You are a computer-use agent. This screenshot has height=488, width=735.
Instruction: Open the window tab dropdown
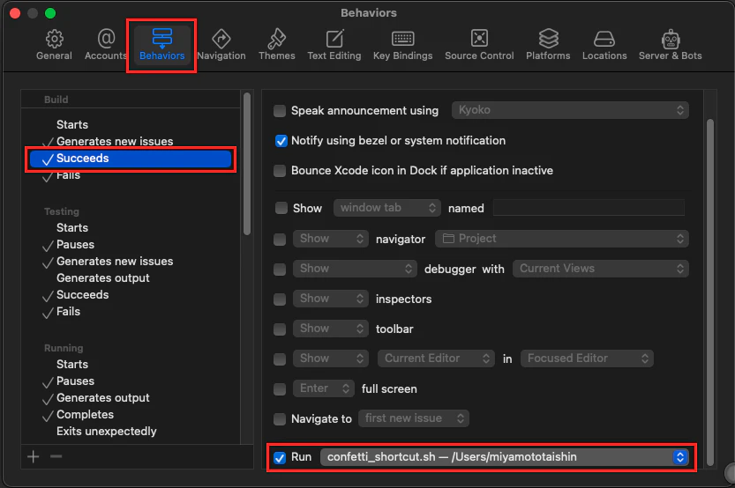[x=387, y=208]
